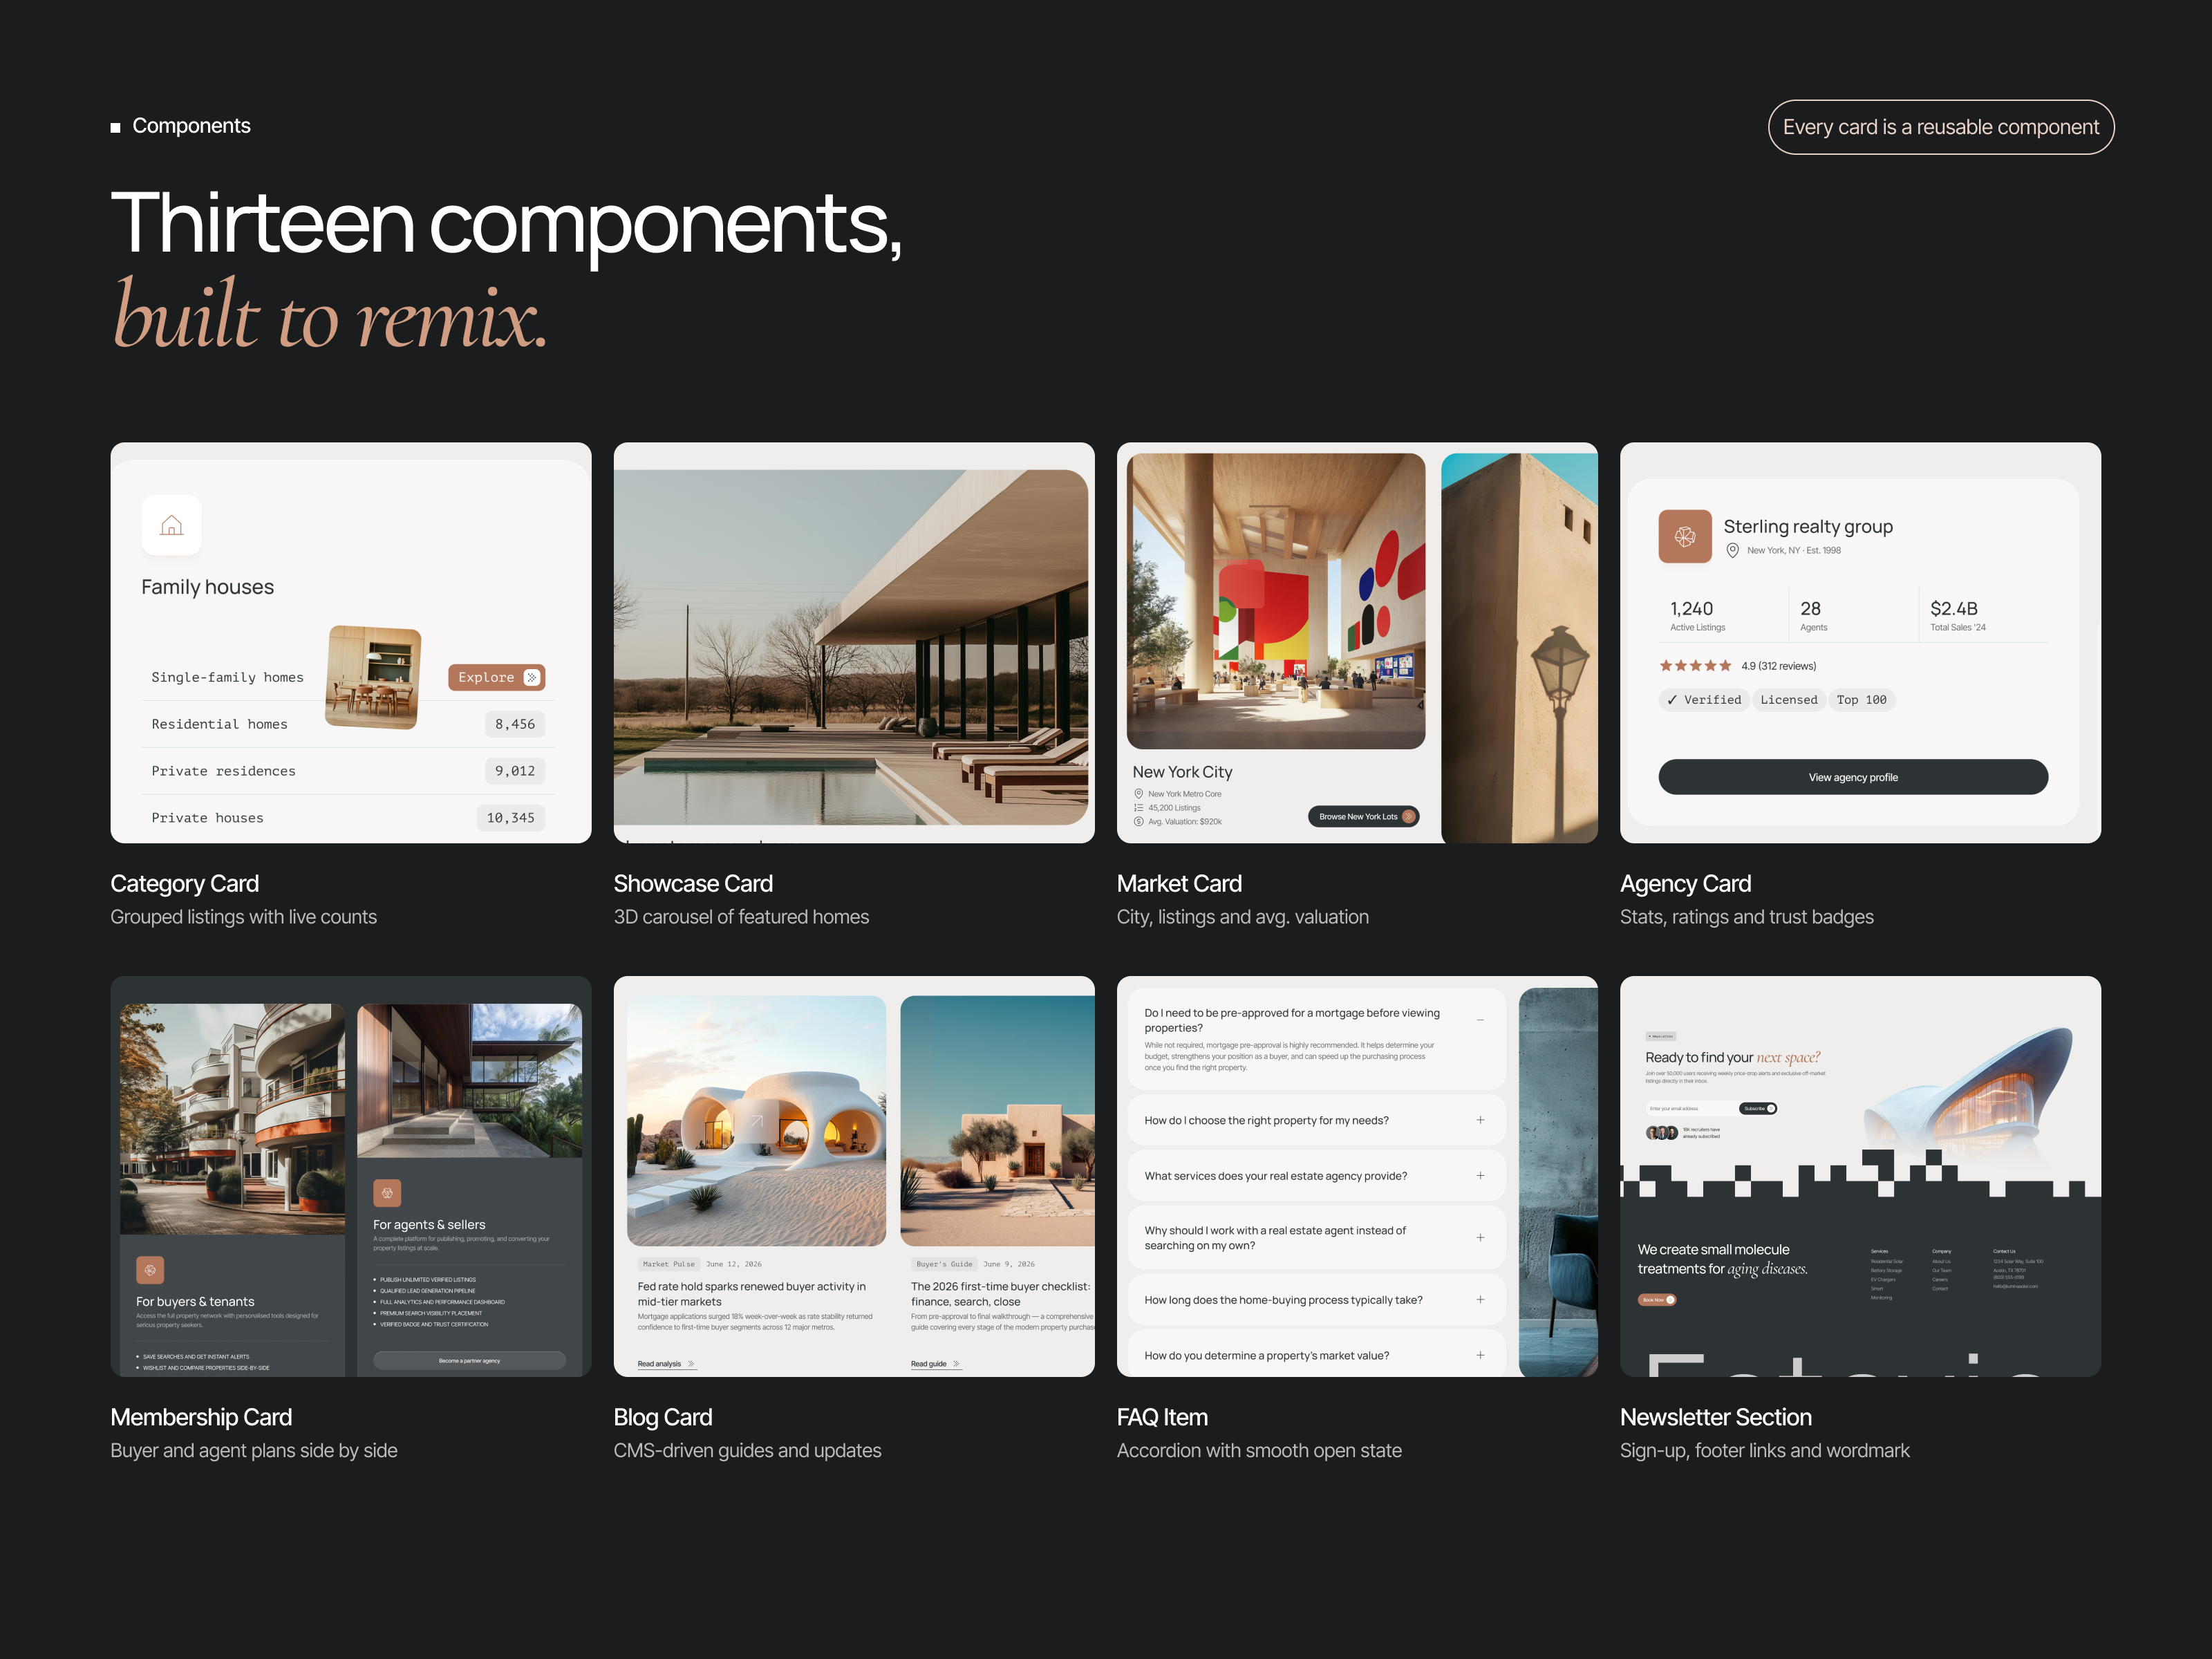
Task: Click the Market Pulse tag
Action: click(669, 1264)
